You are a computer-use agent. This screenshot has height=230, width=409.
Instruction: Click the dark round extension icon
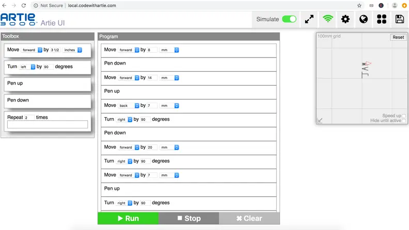381,6
